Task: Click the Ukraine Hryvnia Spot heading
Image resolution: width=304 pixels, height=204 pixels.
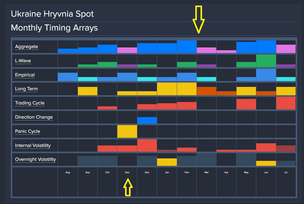Action: tap(52, 14)
